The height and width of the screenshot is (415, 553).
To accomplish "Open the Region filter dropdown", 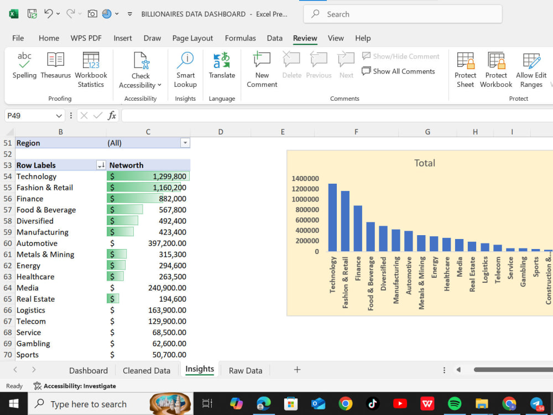I will click(185, 143).
